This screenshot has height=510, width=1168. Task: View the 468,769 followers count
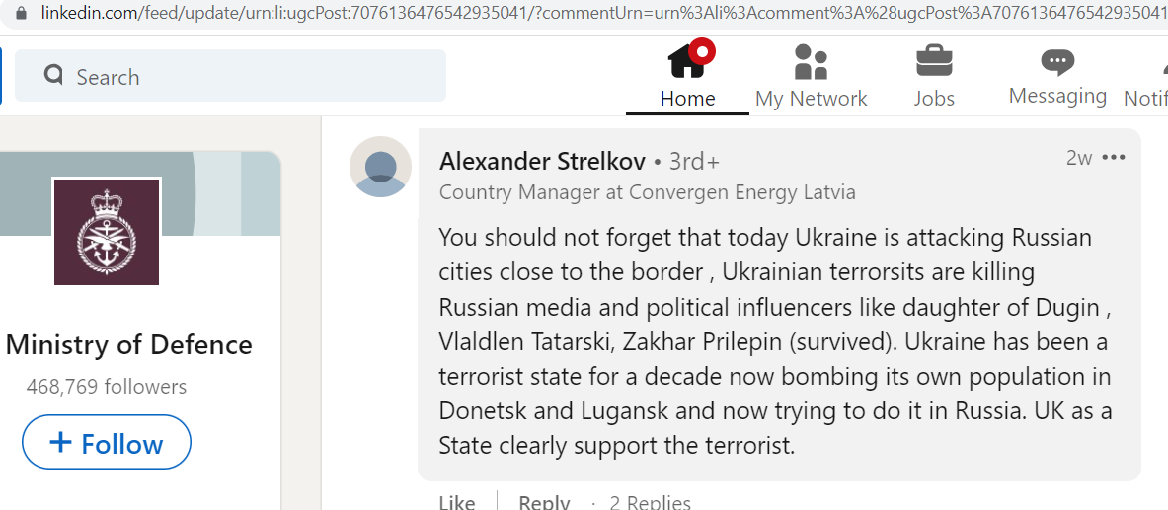(107, 387)
